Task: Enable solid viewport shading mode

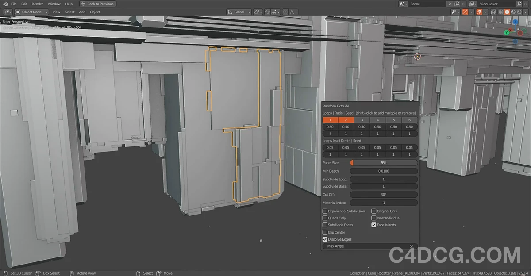Action: point(506,12)
